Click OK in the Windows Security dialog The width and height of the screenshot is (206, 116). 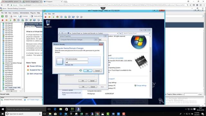click(x=88, y=71)
